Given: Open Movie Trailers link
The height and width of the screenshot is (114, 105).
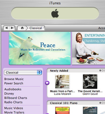Looking at the screenshot, I should coord(14,112).
